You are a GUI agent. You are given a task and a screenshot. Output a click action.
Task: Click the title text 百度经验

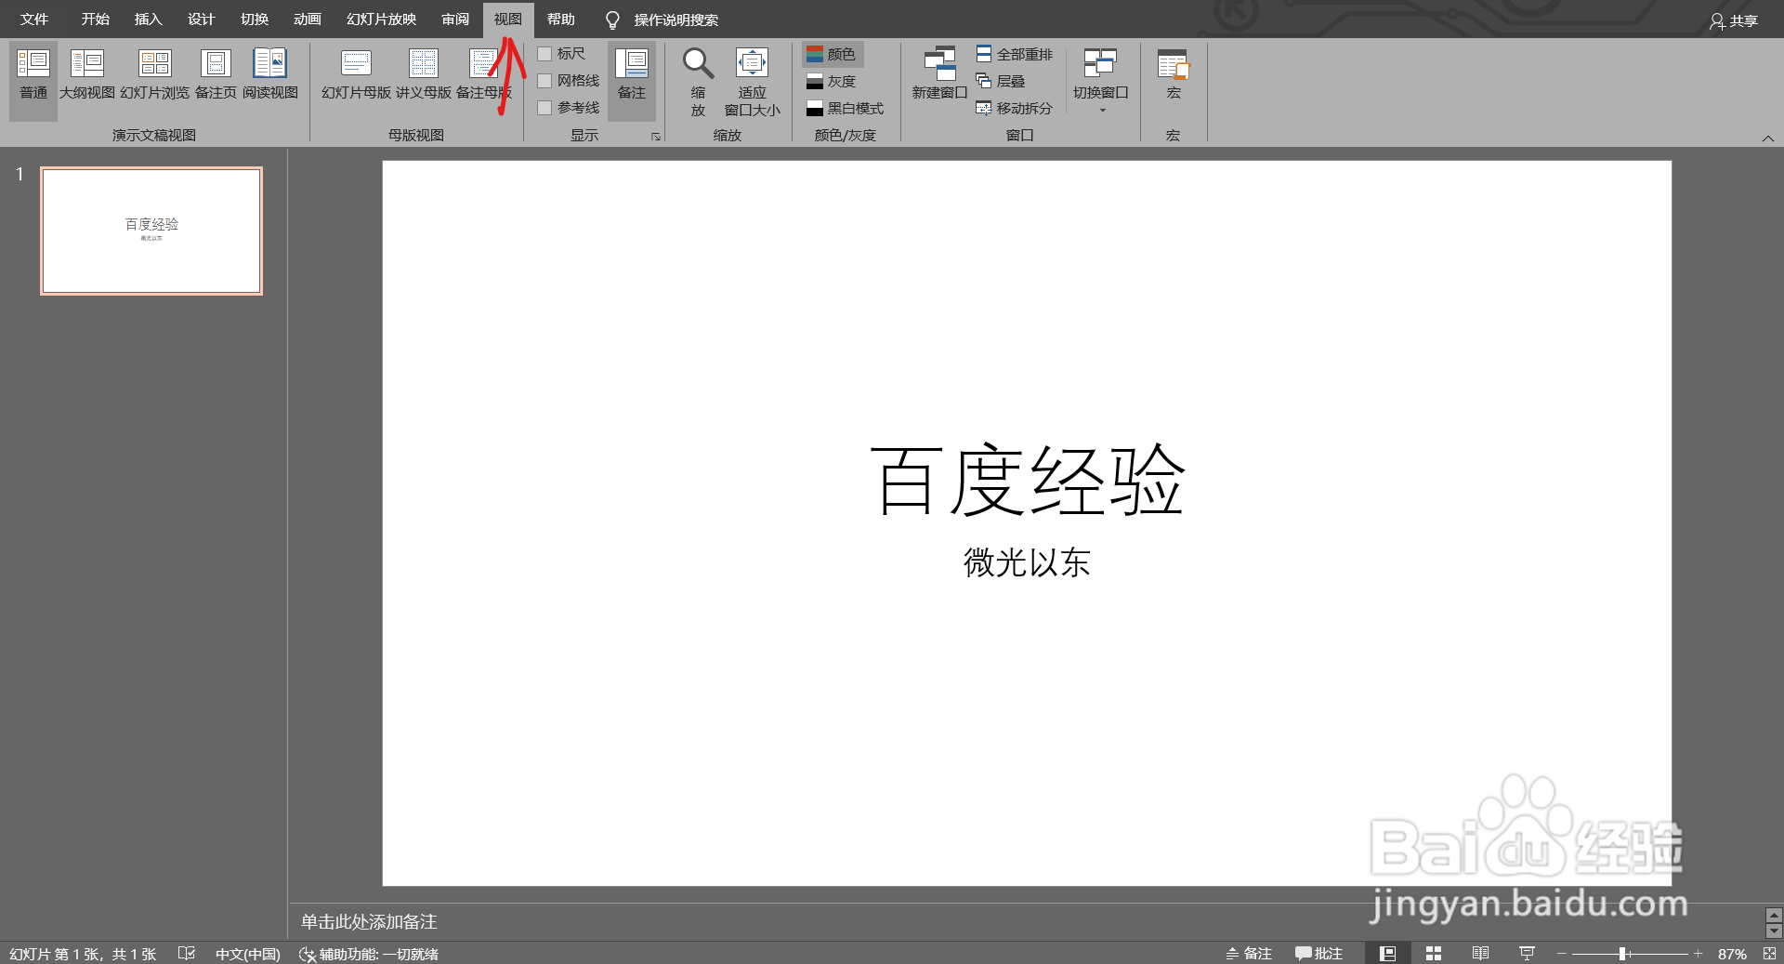coord(1027,480)
